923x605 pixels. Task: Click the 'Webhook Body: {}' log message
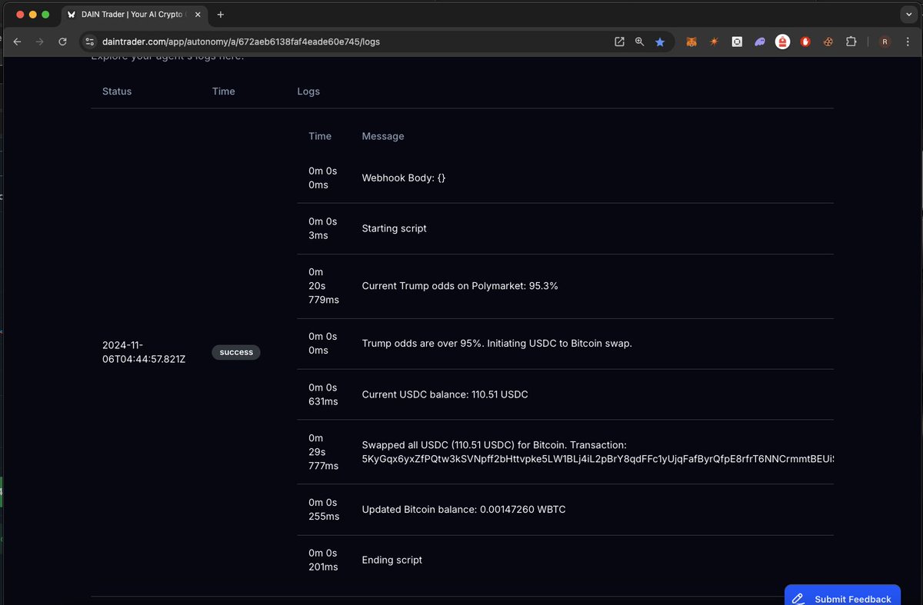[x=404, y=178]
